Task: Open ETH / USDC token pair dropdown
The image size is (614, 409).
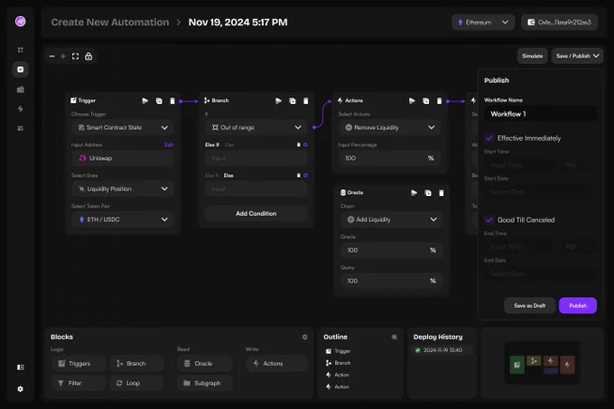Action: point(123,219)
